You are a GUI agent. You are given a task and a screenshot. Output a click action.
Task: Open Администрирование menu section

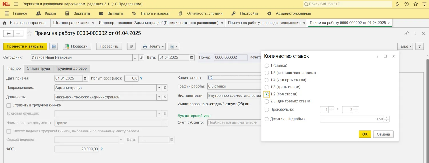pos(289,13)
